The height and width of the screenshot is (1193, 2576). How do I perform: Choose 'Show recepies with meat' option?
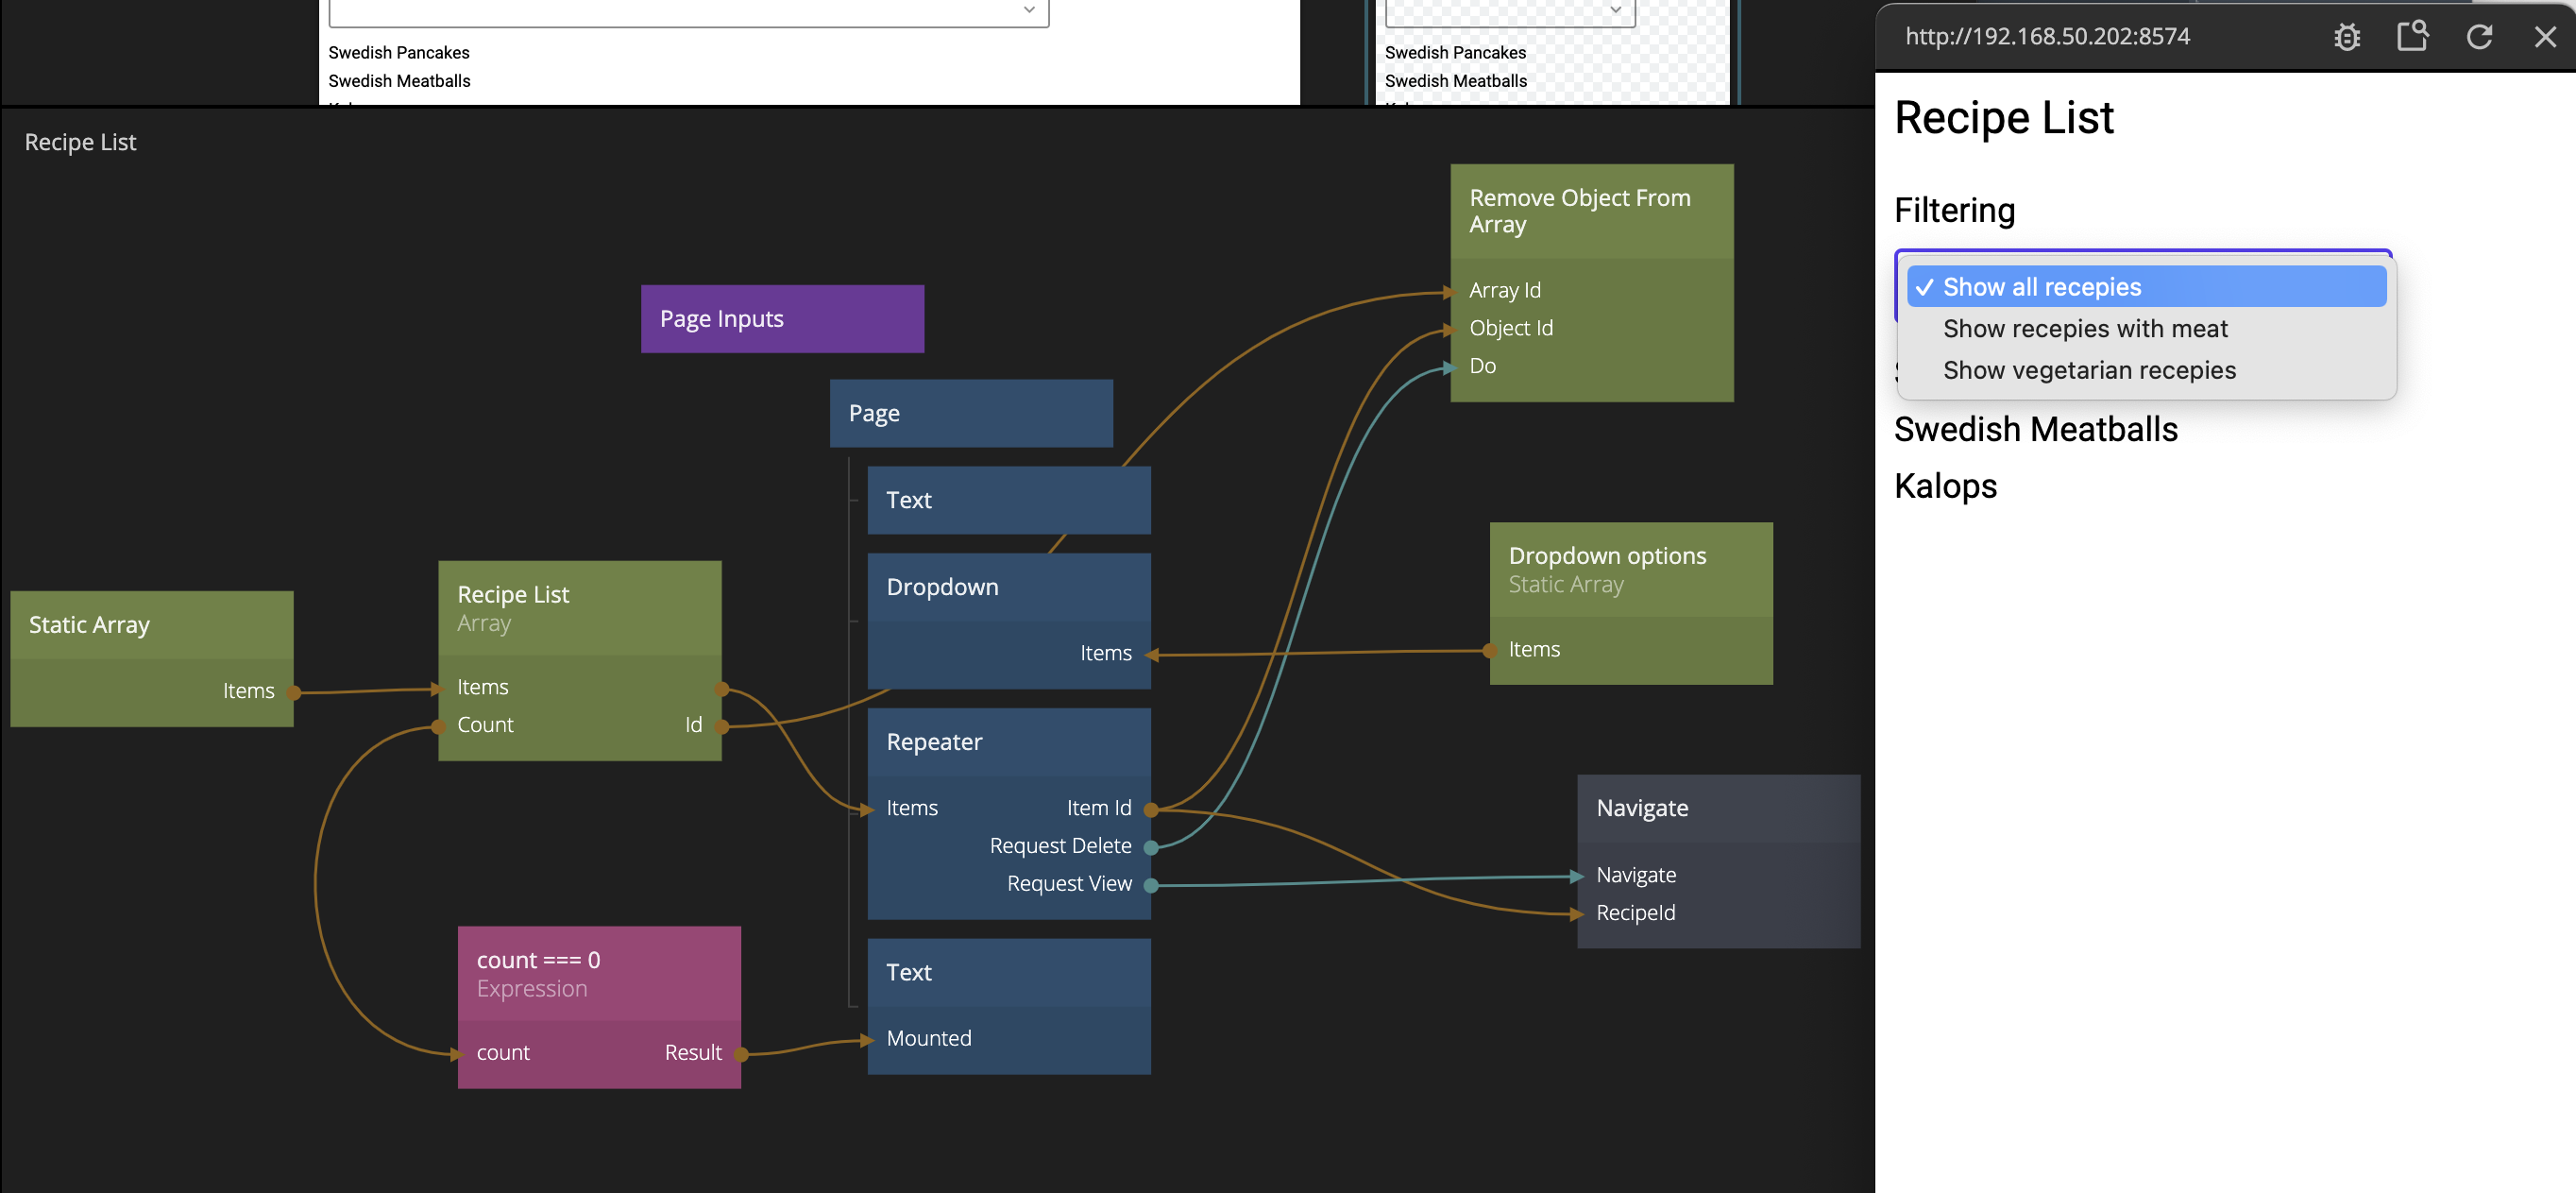(2085, 329)
